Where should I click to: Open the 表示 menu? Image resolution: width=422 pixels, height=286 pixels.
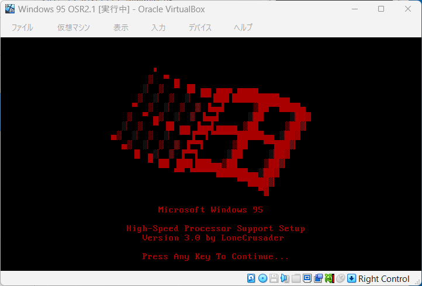[x=121, y=27]
